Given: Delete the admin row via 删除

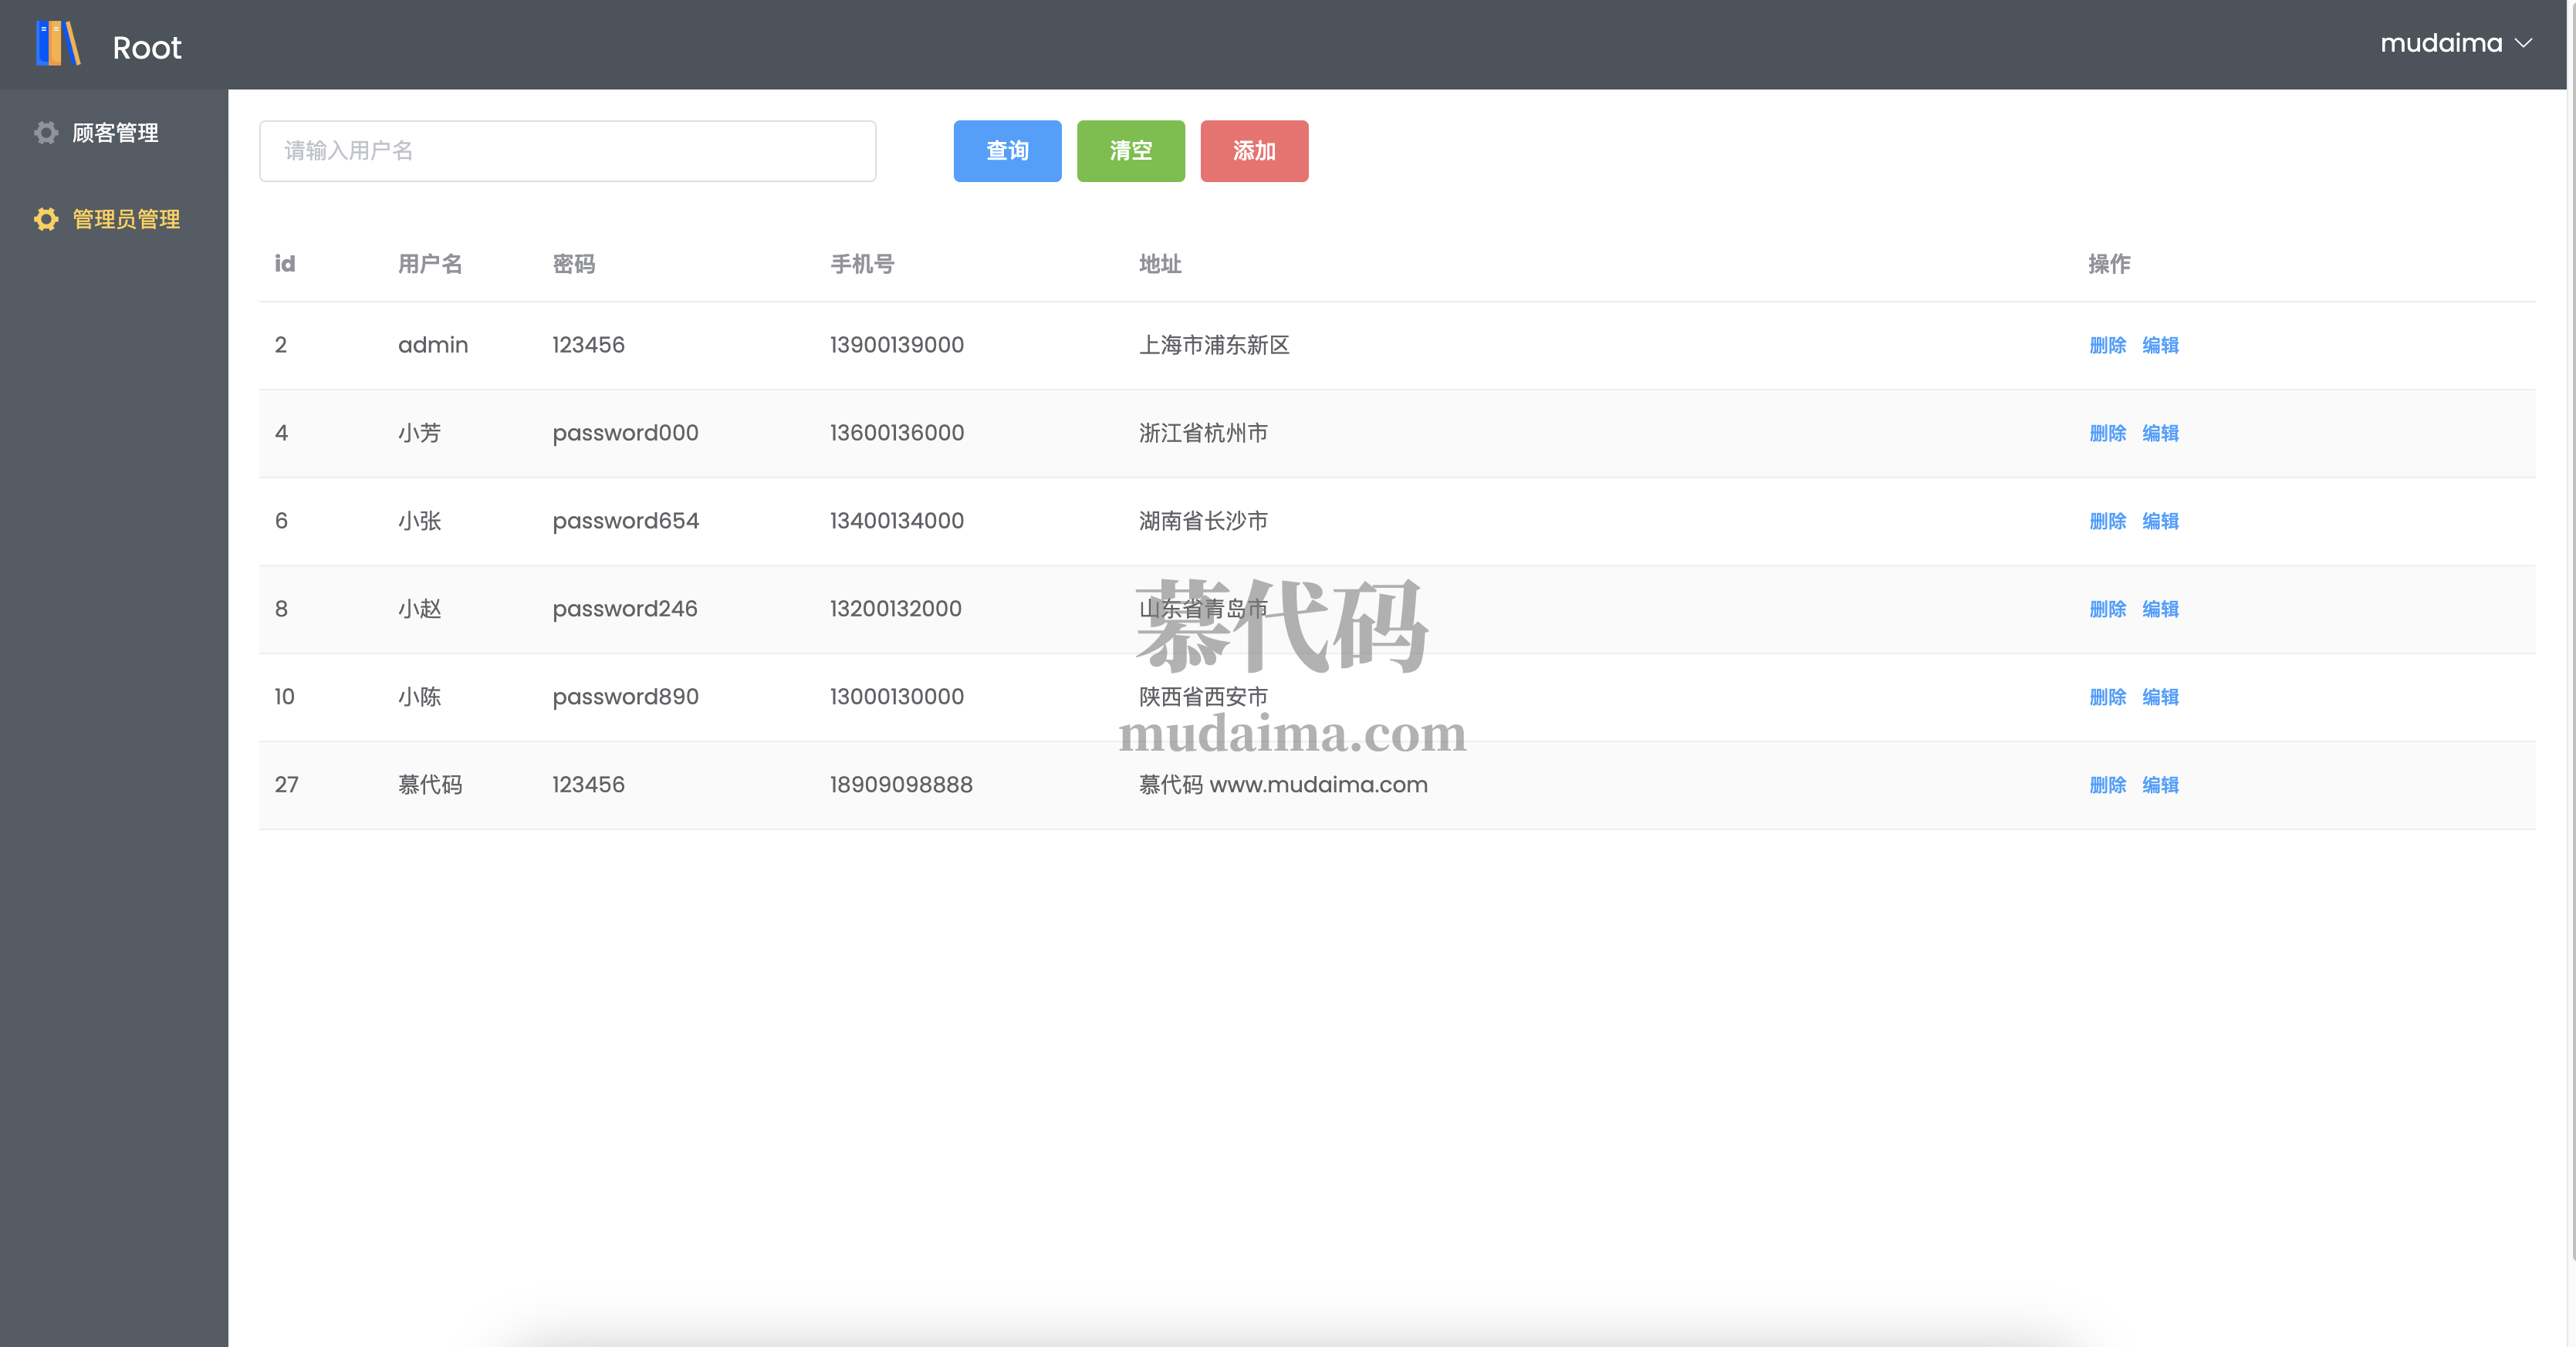Looking at the screenshot, I should coord(2107,345).
